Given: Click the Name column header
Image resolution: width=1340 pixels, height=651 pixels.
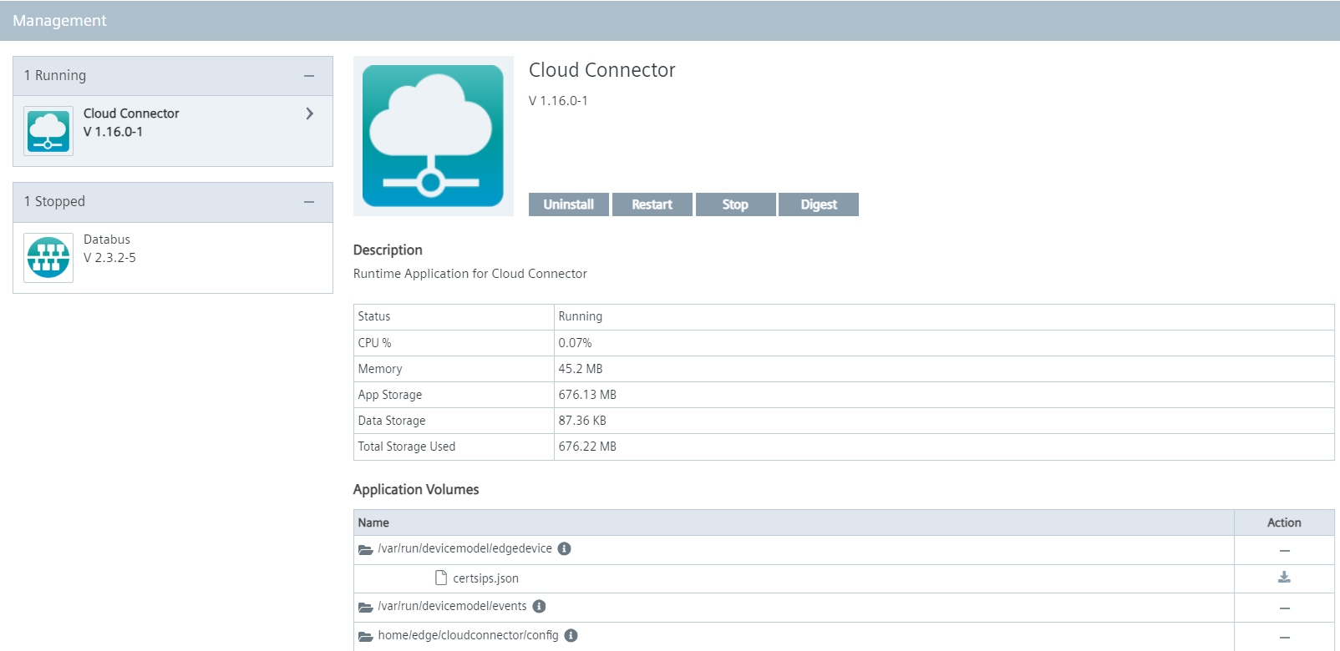Looking at the screenshot, I should tap(373, 522).
